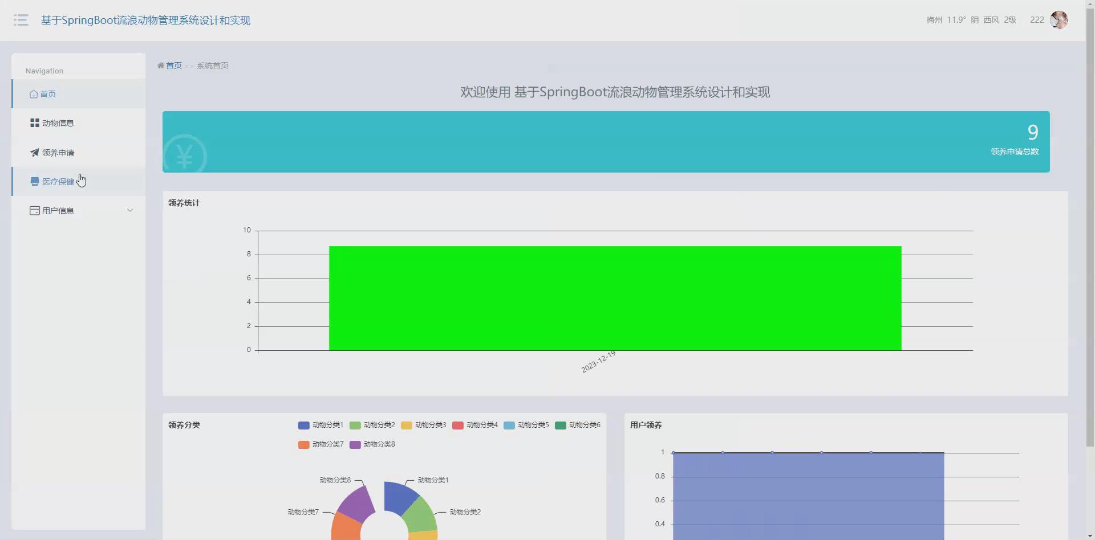Toggle 动物分类7 legend entry
The width and height of the screenshot is (1095, 540).
(321, 445)
